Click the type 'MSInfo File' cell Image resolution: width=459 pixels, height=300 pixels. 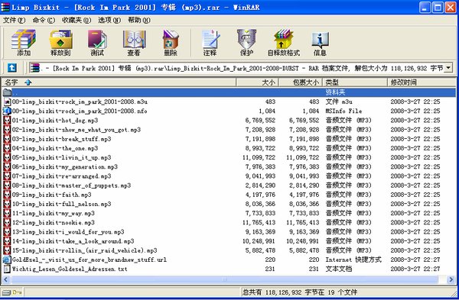tap(343, 111)
